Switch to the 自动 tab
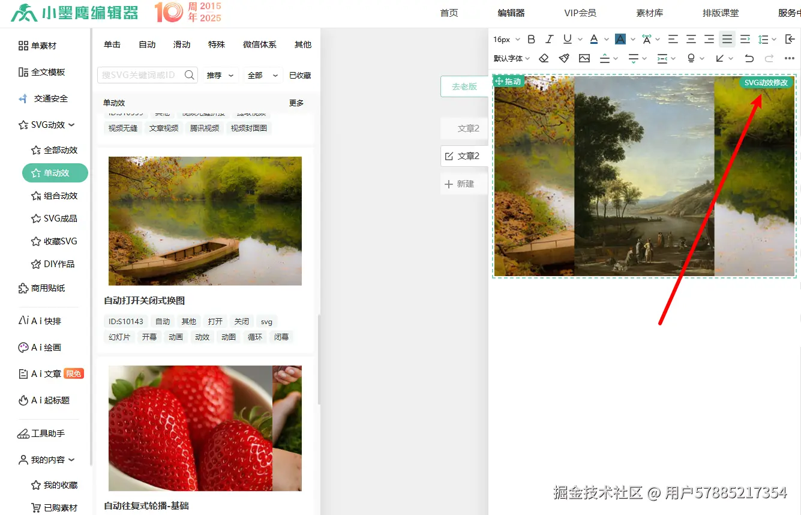This screenshot has height=515, width=801. click(147, 44)
